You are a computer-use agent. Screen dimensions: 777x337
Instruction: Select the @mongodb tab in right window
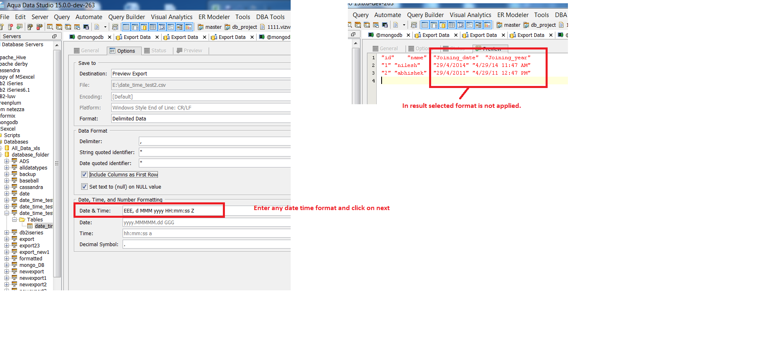(x=385, y=35)
